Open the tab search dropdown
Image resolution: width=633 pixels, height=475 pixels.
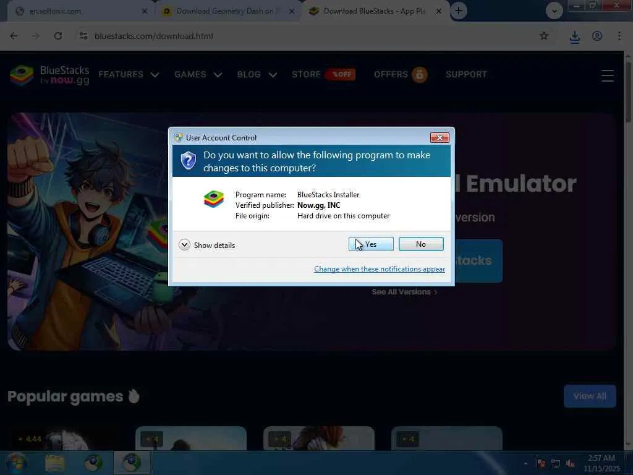pyautogui.click(x=554, y=11)
